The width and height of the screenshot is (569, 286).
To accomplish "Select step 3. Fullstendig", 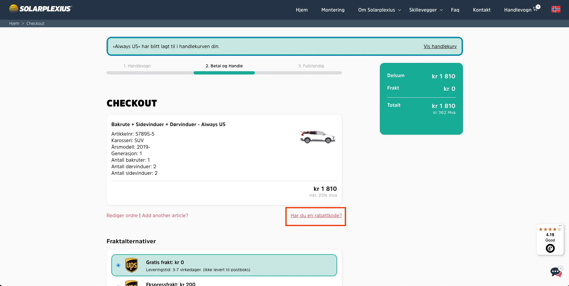I will 311,66.
